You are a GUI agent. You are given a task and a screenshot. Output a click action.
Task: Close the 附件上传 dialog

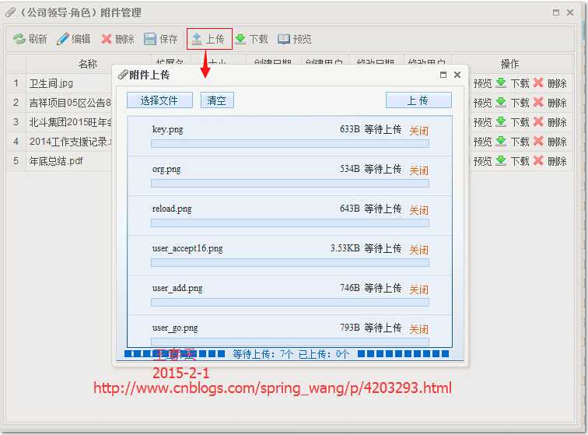tap(457, 75)
